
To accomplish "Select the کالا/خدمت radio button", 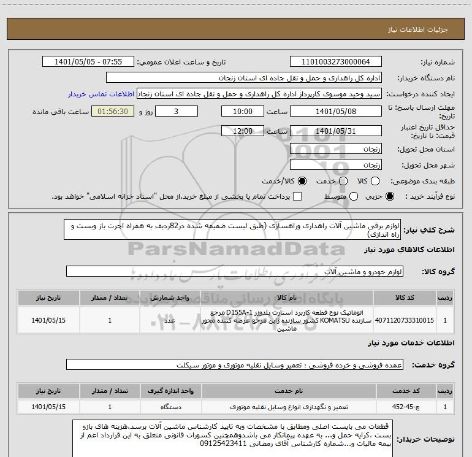I will 302,181.
